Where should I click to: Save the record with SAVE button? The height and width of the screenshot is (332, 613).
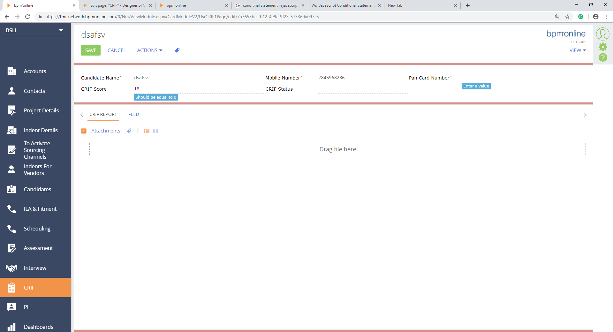(90, 50)
